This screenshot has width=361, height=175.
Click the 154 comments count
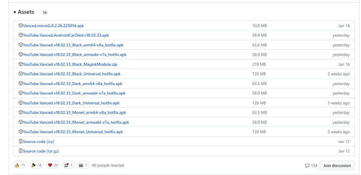(x=314, y=165)
